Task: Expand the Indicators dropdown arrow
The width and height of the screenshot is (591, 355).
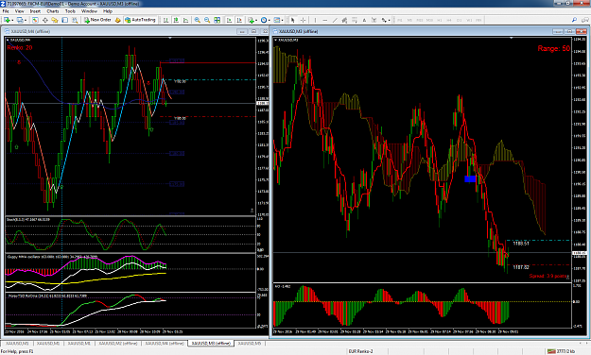Action: point(256,21)
